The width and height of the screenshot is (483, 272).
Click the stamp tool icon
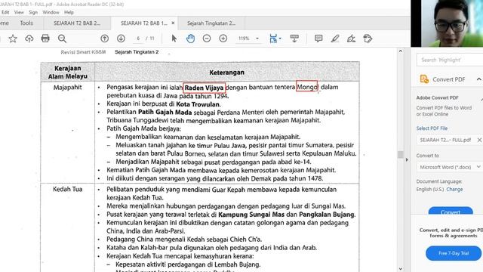(368, 39)
